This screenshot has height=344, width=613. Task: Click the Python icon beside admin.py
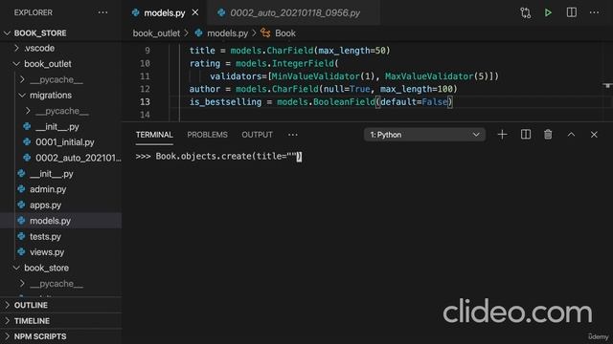coord(21,189)
